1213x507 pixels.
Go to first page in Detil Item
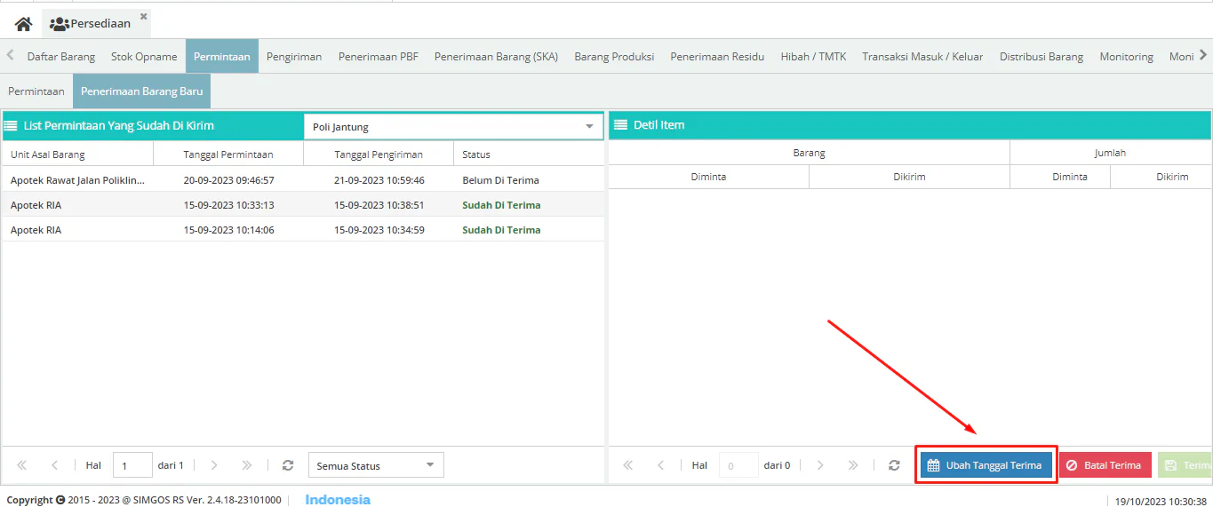[x=627, y=465]
